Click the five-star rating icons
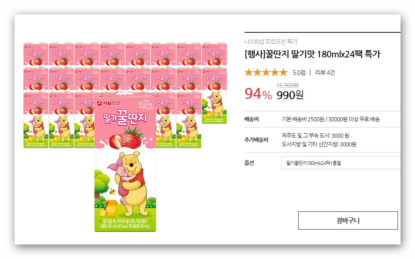Screen dimensions: 415x259 coord(266,72)
